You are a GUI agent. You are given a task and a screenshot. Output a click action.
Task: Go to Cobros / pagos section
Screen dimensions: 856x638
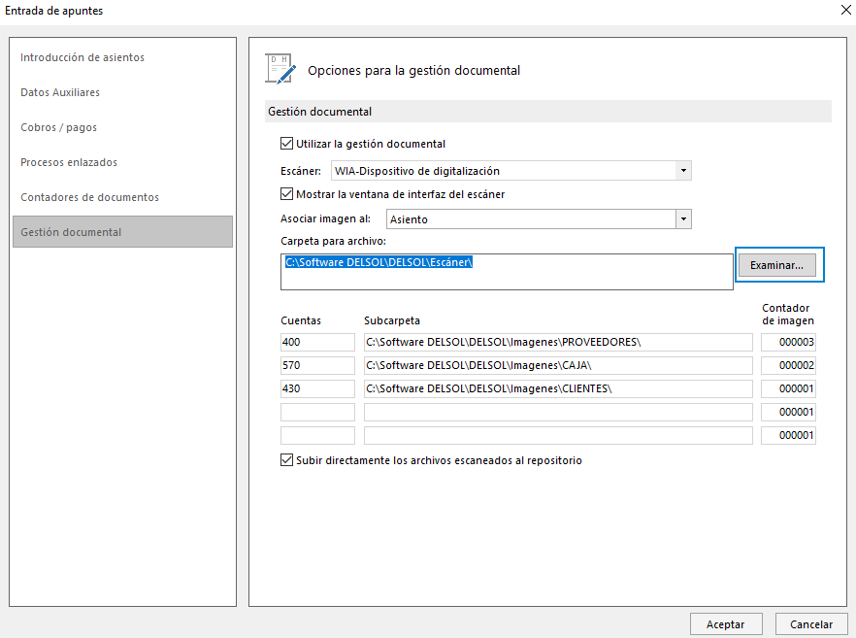click(58, 127)
